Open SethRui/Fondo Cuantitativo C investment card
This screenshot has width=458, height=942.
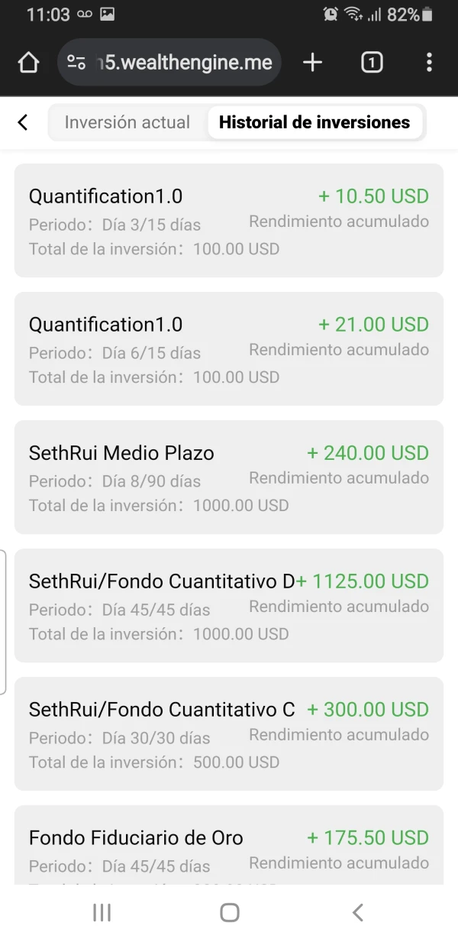(x=229, y=734)
